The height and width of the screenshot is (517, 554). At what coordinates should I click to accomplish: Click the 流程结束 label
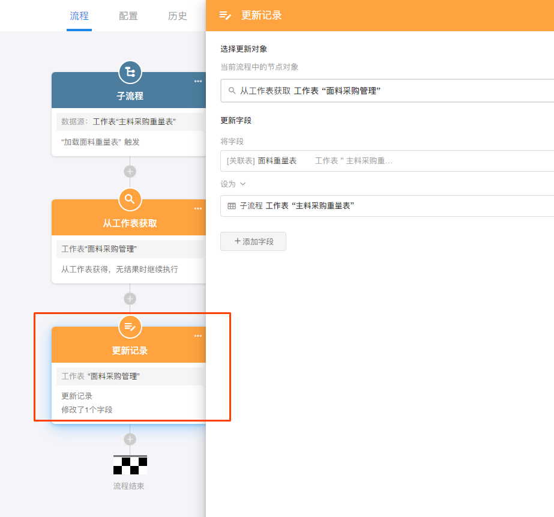(128, 486)
